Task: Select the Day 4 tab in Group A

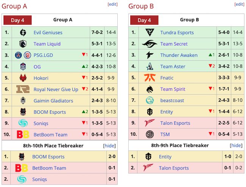Action: click(x=17, y=20)
